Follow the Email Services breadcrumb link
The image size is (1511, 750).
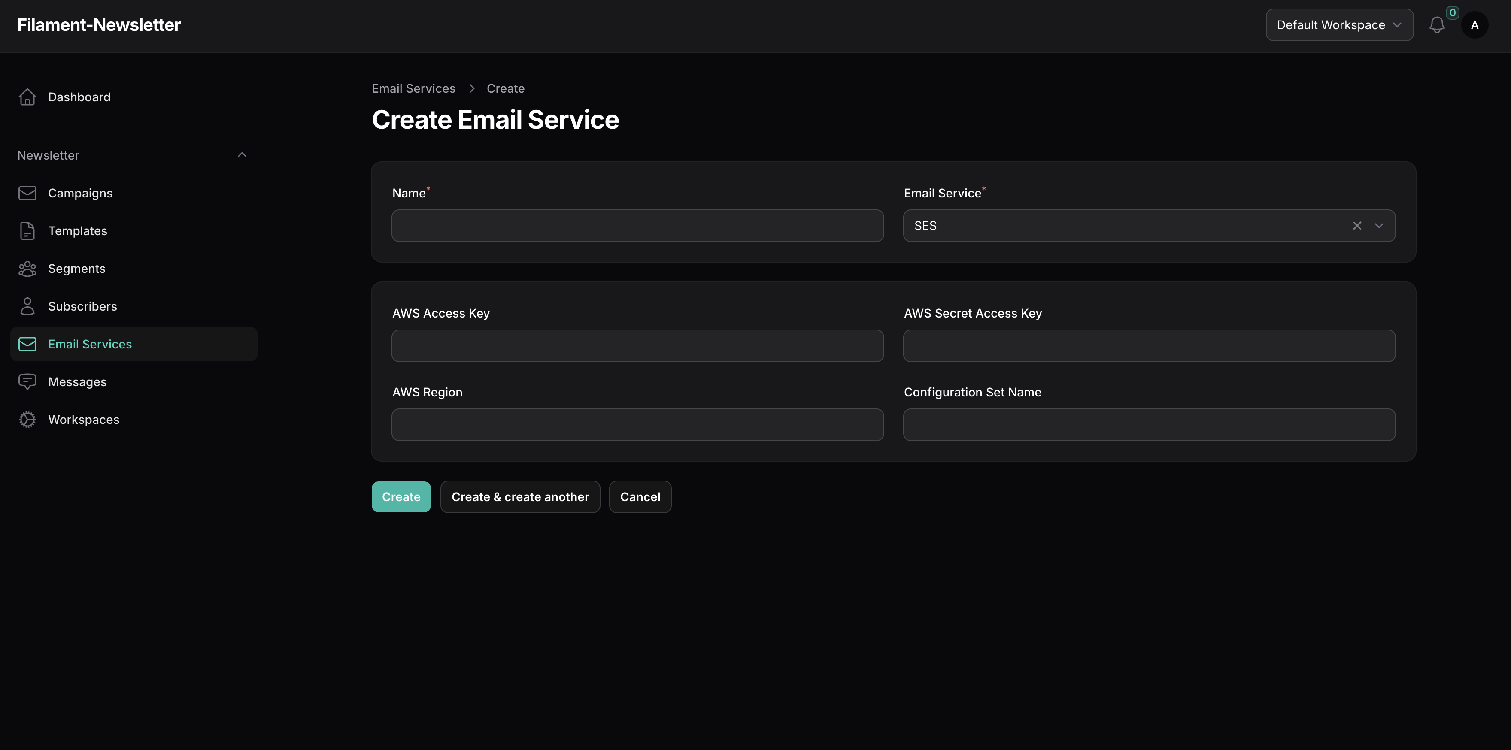(x=413, y=88)
